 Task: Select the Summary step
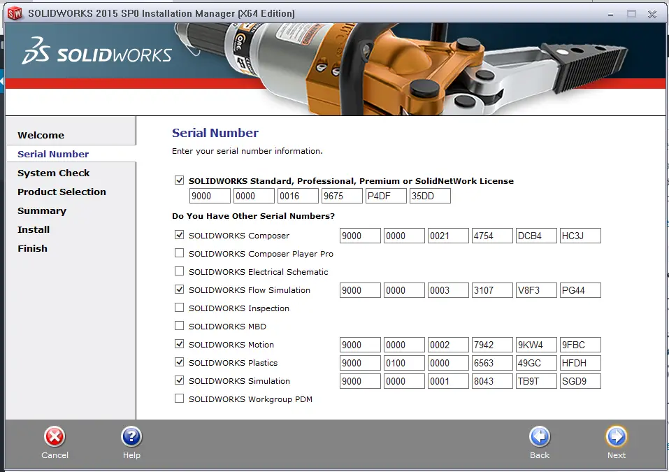(42, 210)
